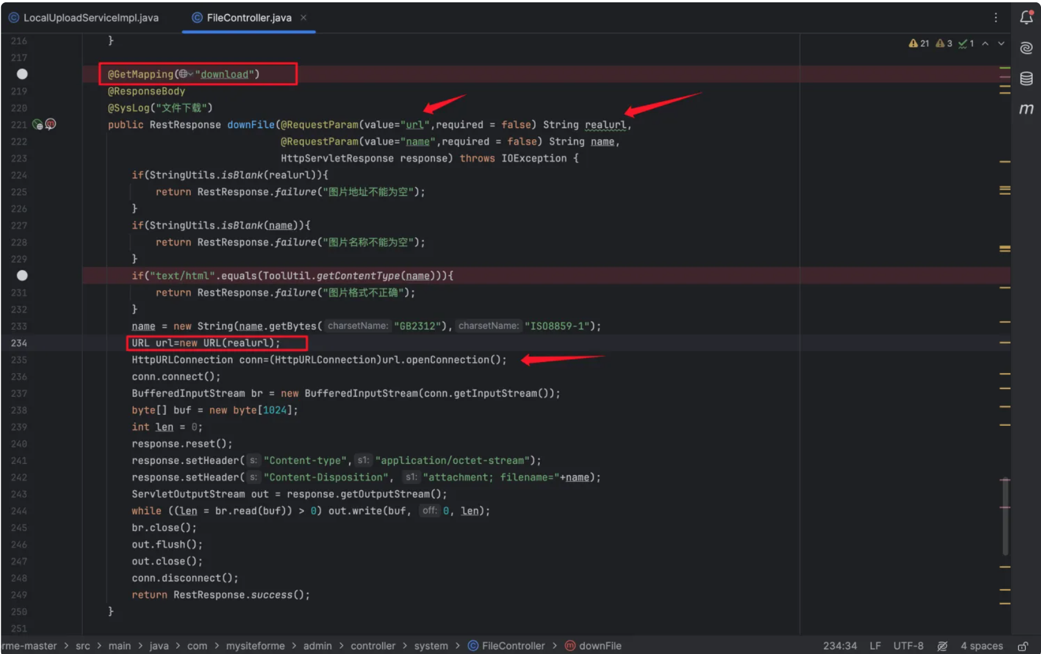1041x654 pixels.
Task: Click the IOException text in throws clause
Action: point(533,159)
